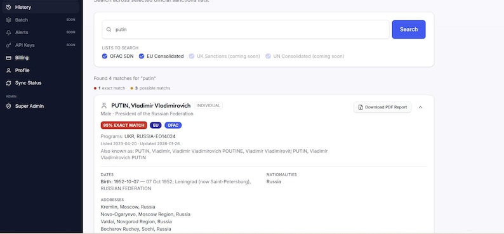Click the Profile person icon
Screen dimensions: 504x234
tap(9, 70)
